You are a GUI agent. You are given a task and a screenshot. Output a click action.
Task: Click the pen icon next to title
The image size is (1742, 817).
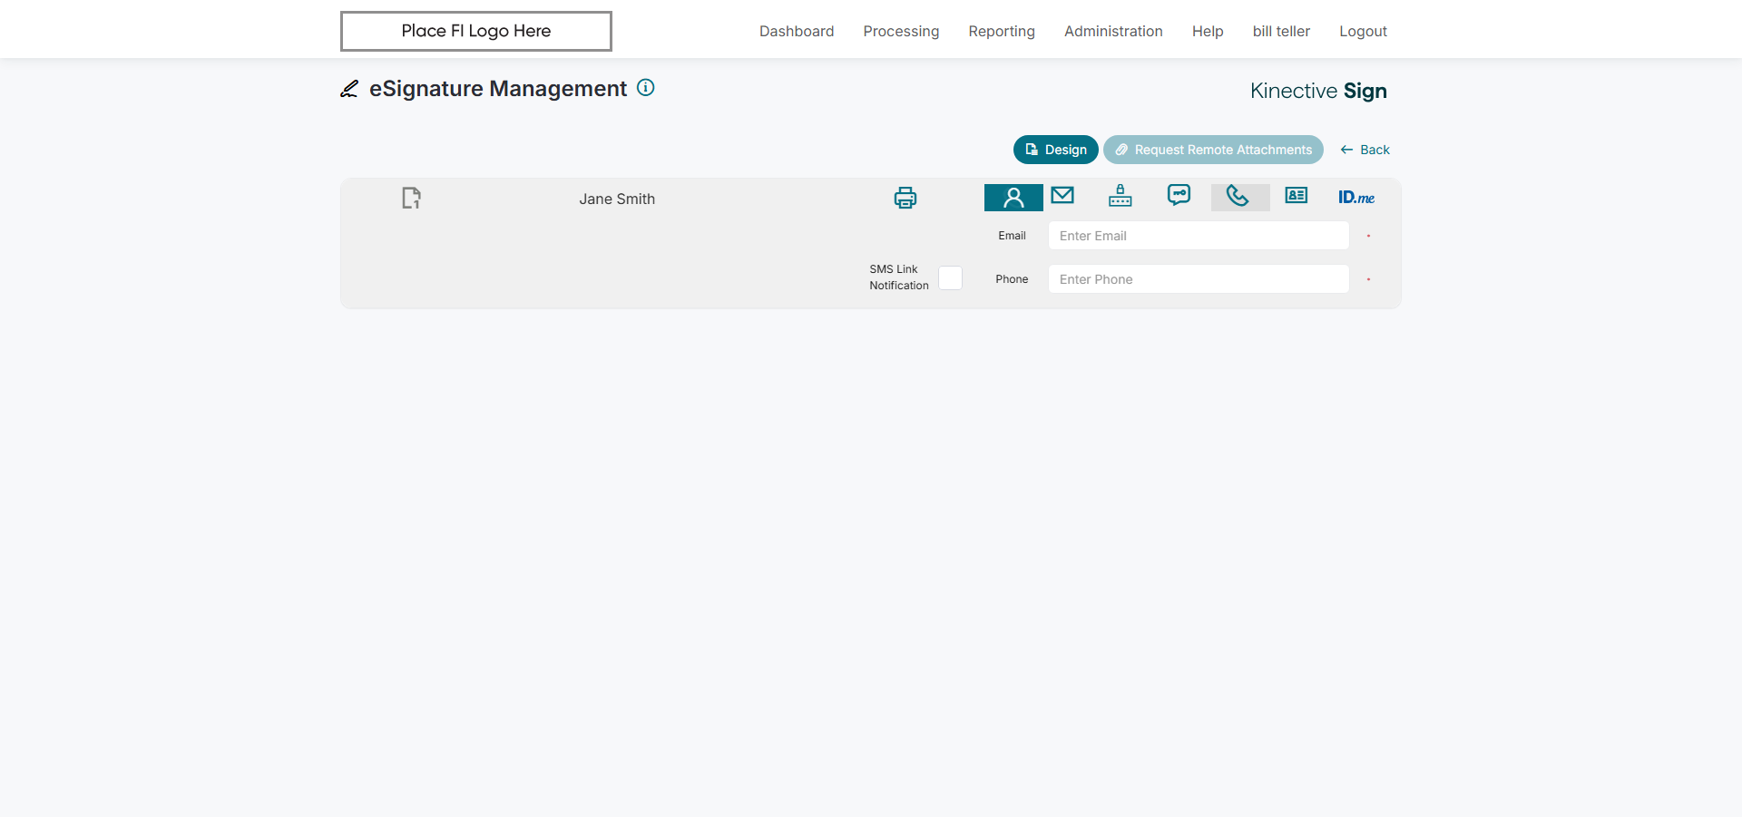(x=349, y=89)
